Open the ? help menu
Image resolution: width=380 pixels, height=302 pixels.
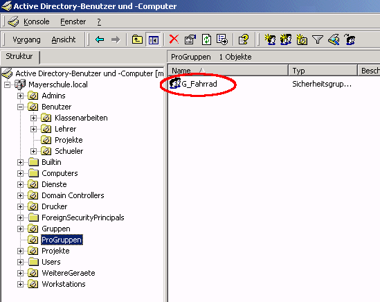coord(99,21)
